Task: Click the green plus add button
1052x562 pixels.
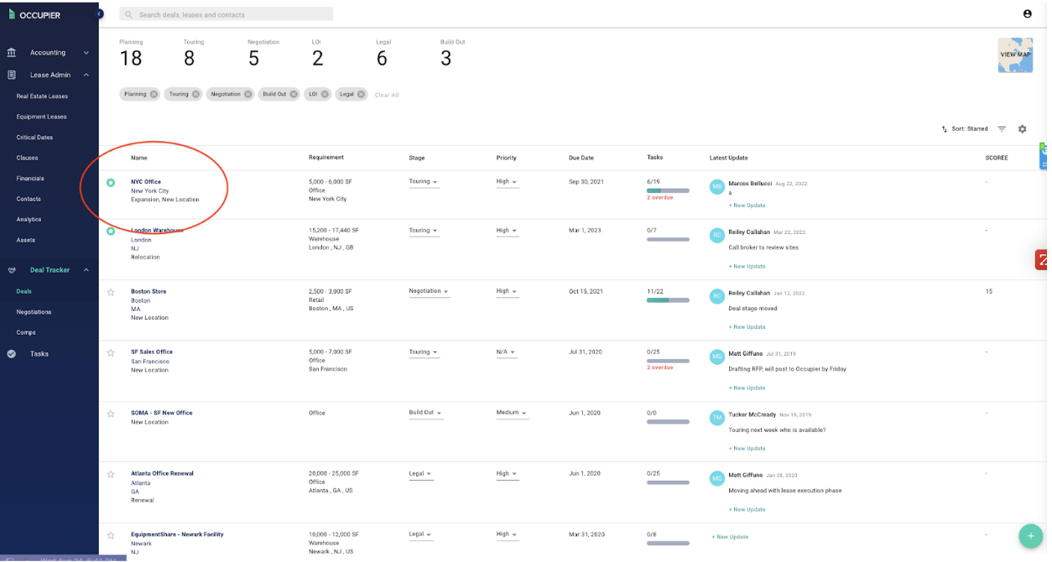Action: coord(1030,535)
